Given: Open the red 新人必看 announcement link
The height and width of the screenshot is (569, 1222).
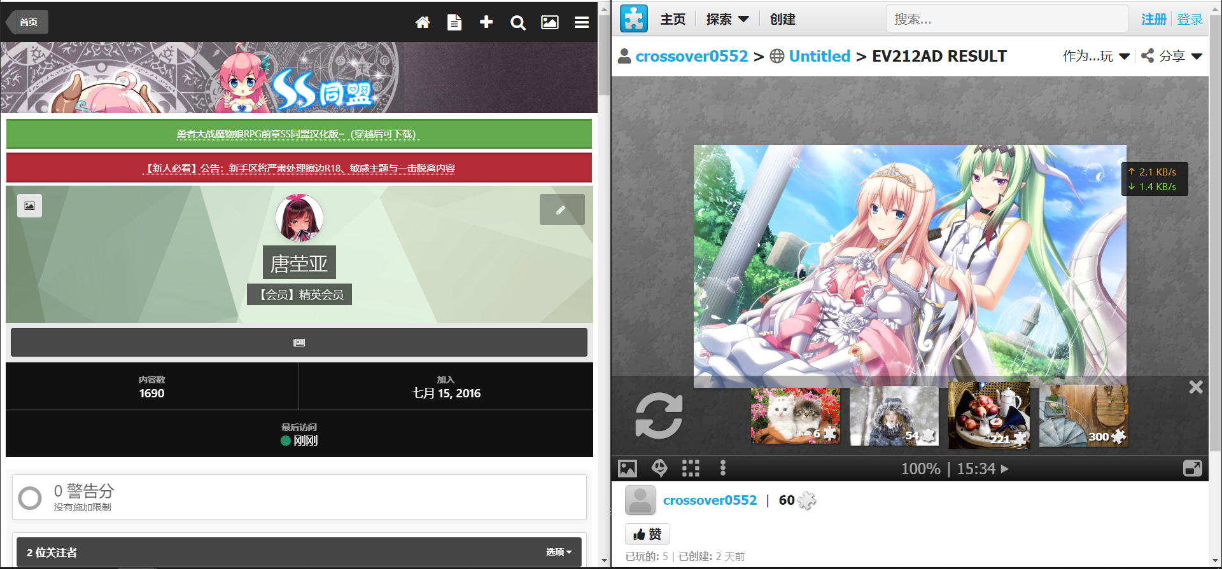Looking at the screenshot, I should pyautogui.click(x=298, y=168).
